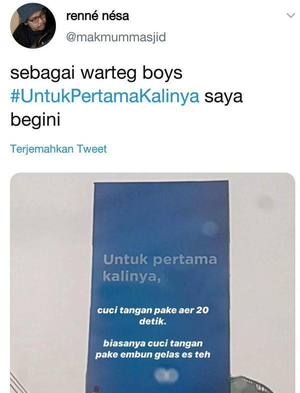Screen dimensions: 300x393
Task: Click the 'pake embun gelas es teh' caption
Action: point(153,354)
